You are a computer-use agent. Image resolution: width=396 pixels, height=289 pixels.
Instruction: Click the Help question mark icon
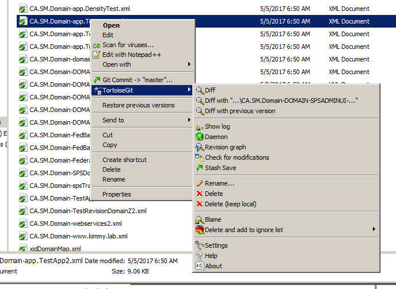click(200, 256)
